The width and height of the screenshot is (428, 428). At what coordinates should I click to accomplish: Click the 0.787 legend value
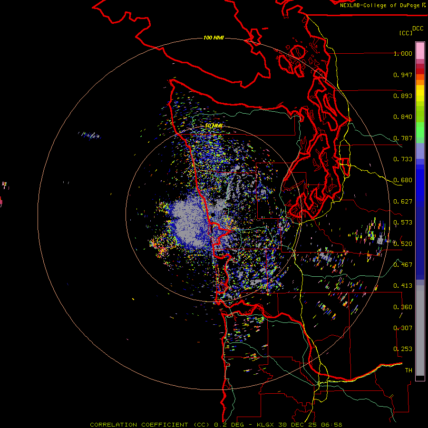coord(403,138)
